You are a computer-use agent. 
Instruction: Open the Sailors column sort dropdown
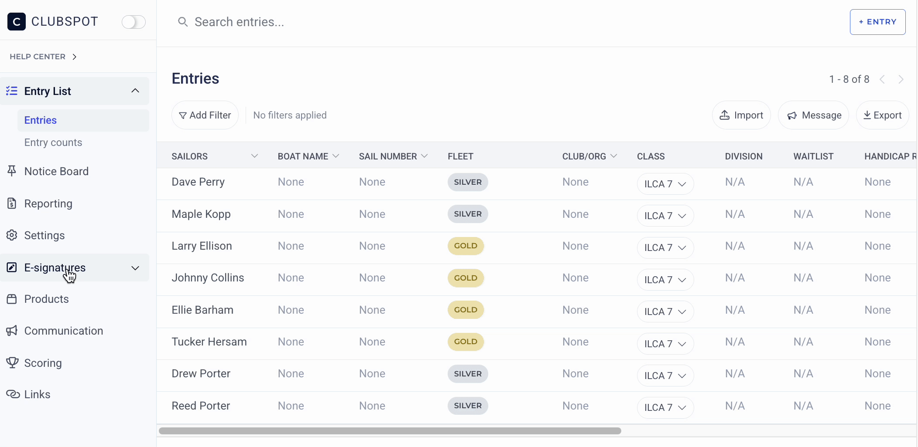tap(254, 156)
